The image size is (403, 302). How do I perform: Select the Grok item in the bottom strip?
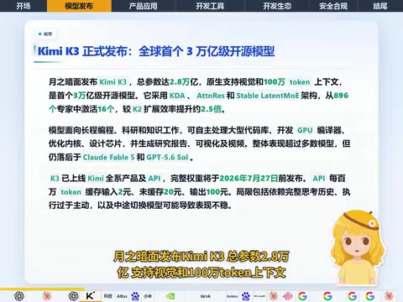pyautogui.click(x=206, y=296)
